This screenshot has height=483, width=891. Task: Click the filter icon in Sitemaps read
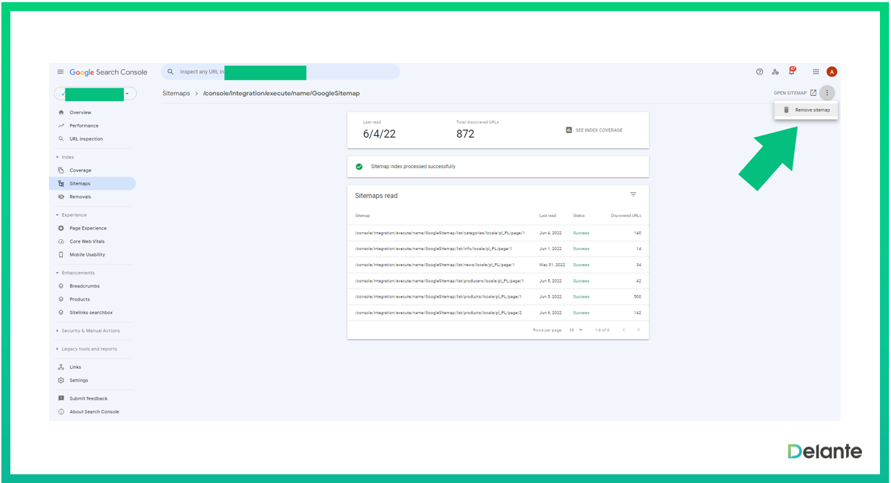point(633,195)
